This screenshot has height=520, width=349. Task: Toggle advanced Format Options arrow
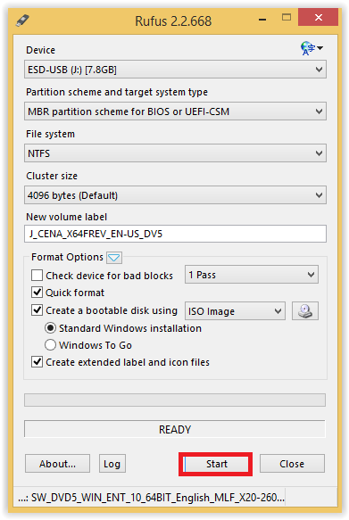coord(114,258)
